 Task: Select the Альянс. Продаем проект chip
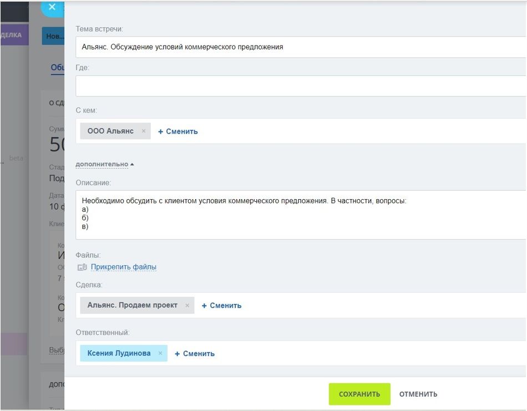pyautogui.click(x=132, y=306)
